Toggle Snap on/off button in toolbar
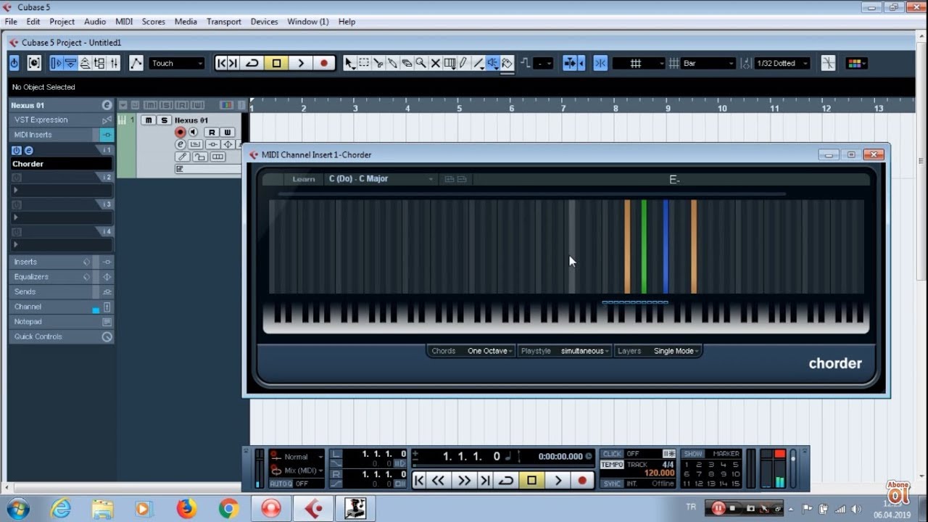This screenshot has height=522, width=928. [x=600, y=63]
